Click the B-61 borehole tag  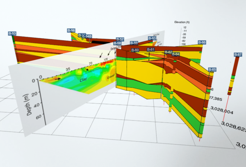pos(150,50)
